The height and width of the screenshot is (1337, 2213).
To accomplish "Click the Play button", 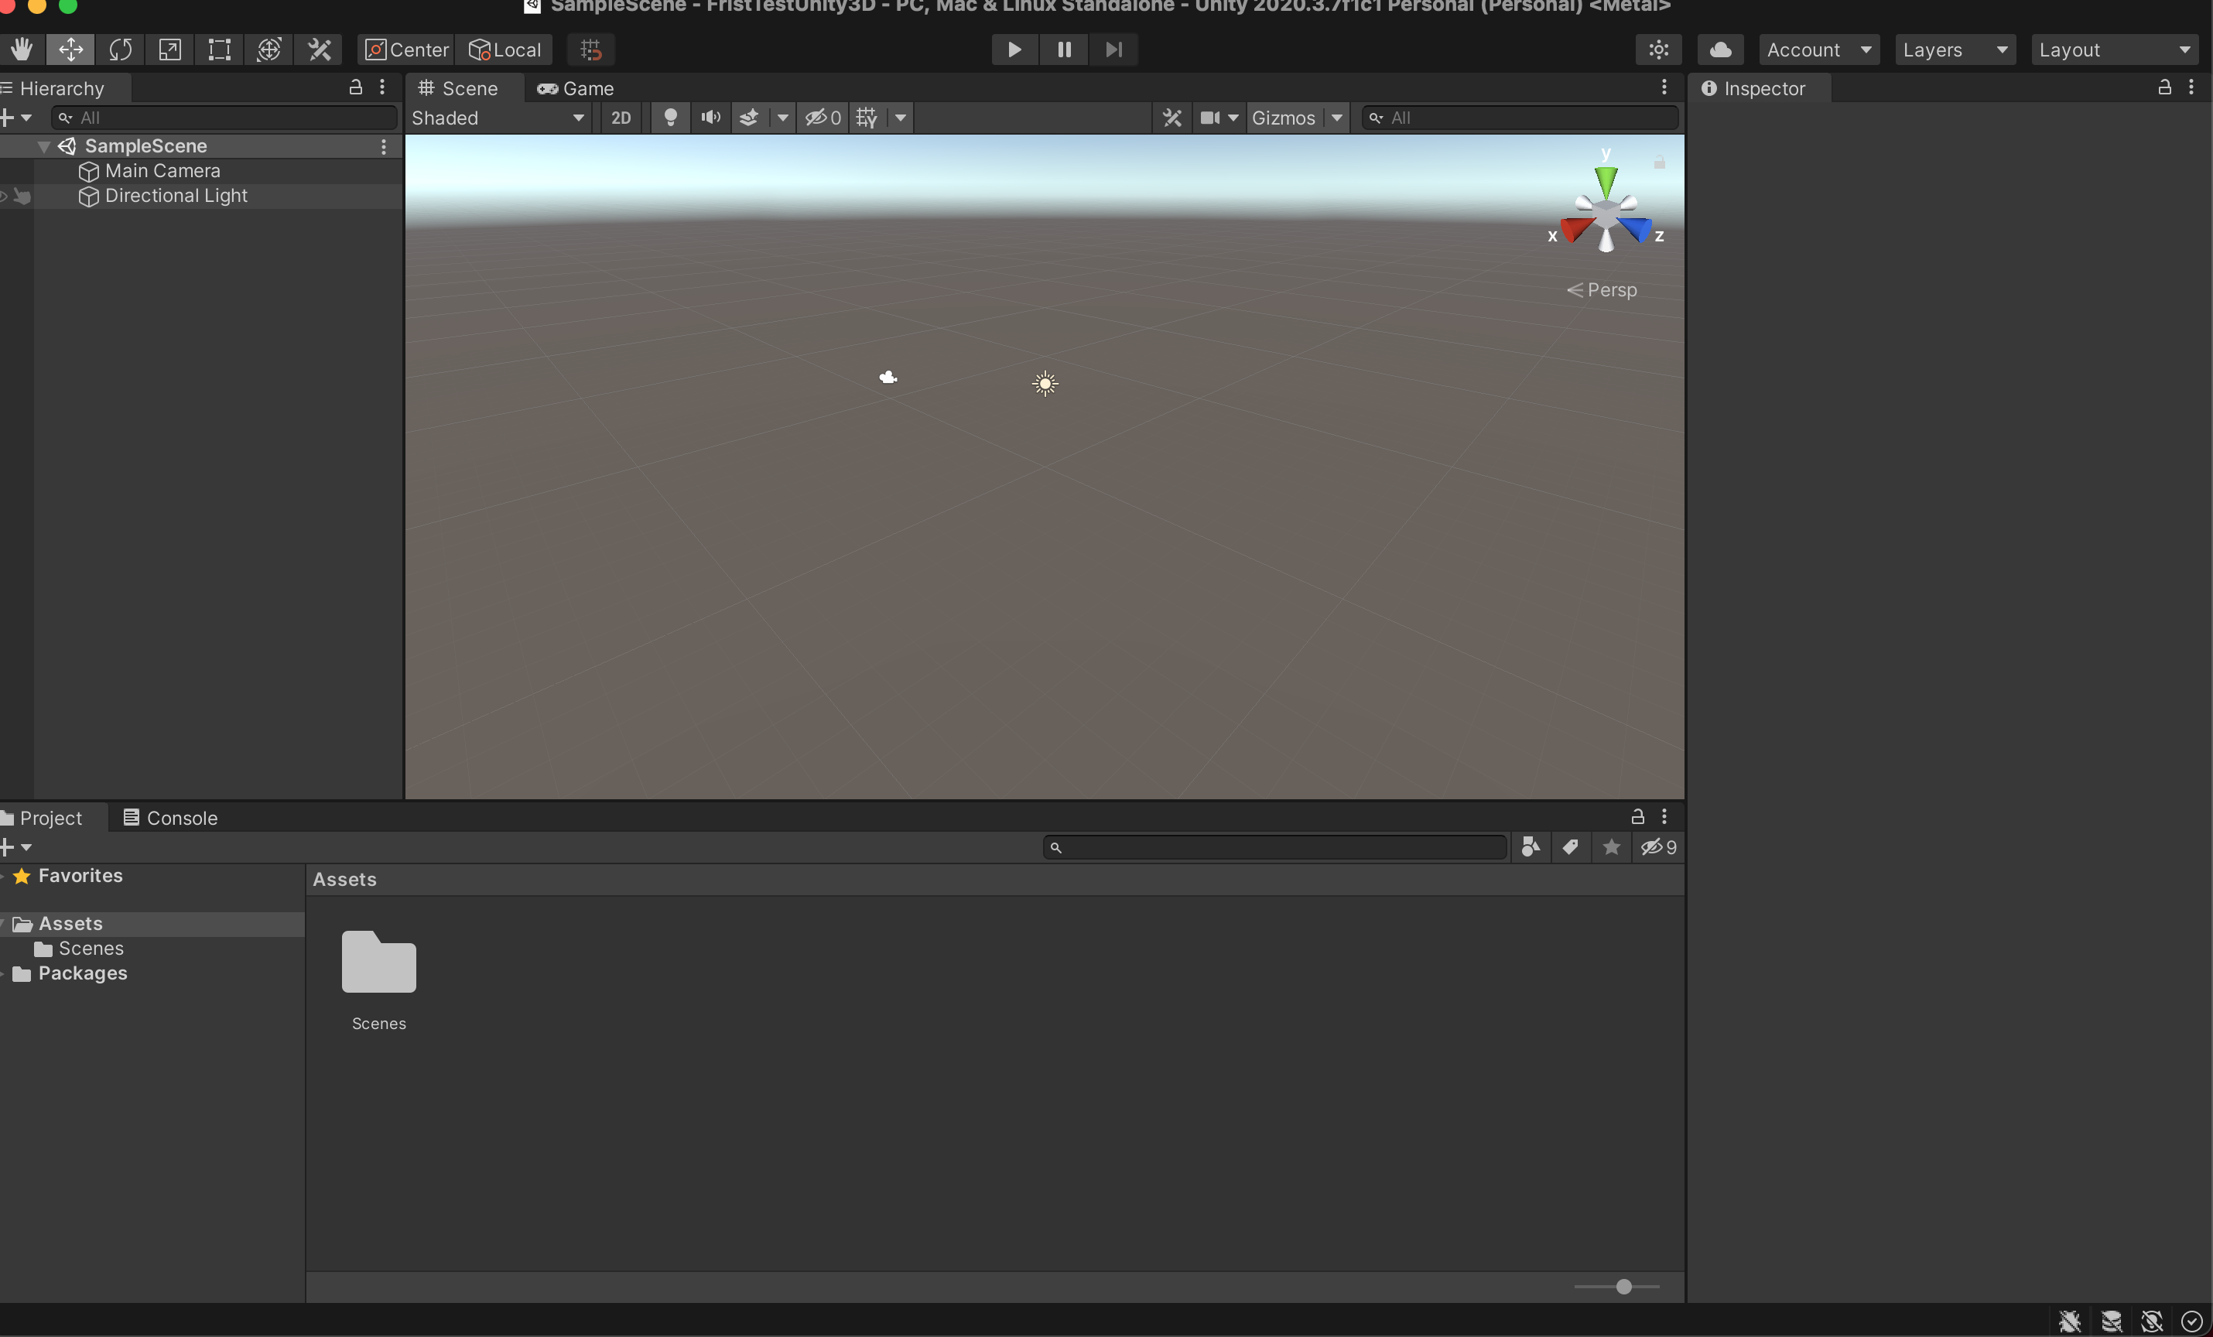I will point(1014,50).
